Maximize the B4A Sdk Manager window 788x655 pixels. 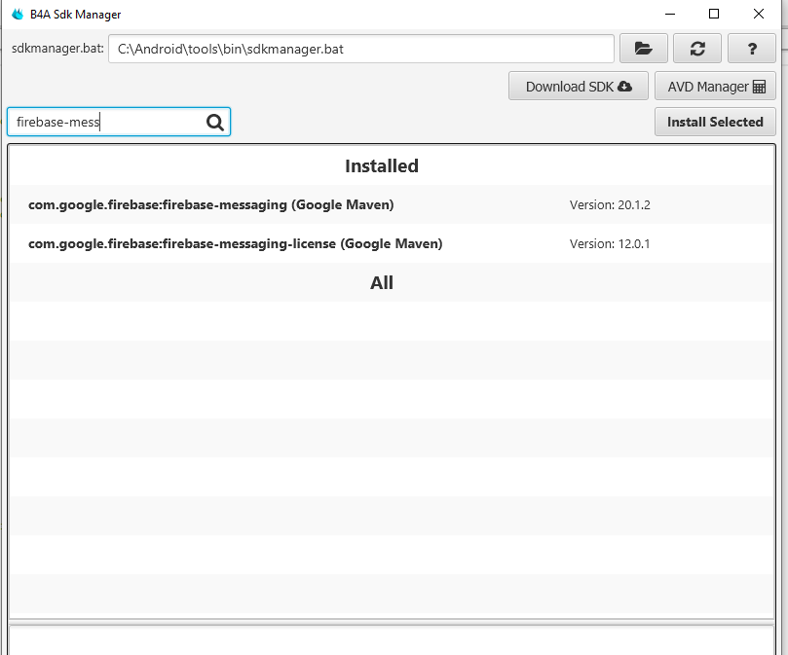coord(714,14)
